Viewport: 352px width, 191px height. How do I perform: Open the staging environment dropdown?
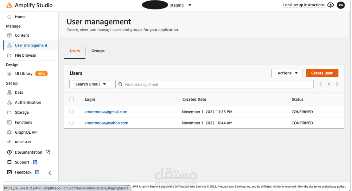click(x=181, y=5)
